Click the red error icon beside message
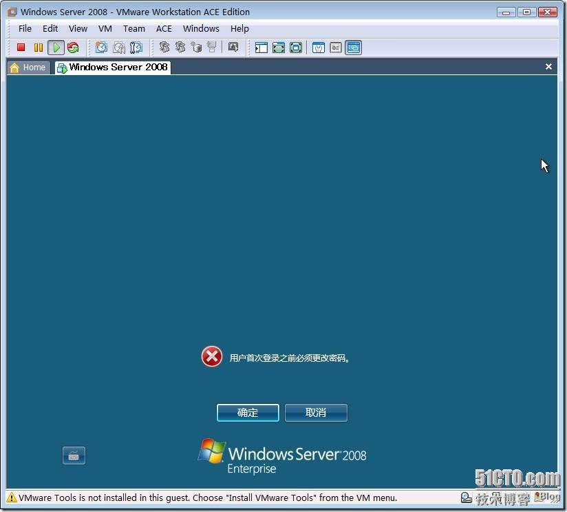567x512 pixels. 212,357
